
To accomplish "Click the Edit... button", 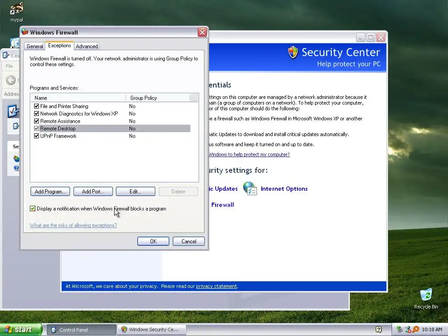I will tap(136, 192).
